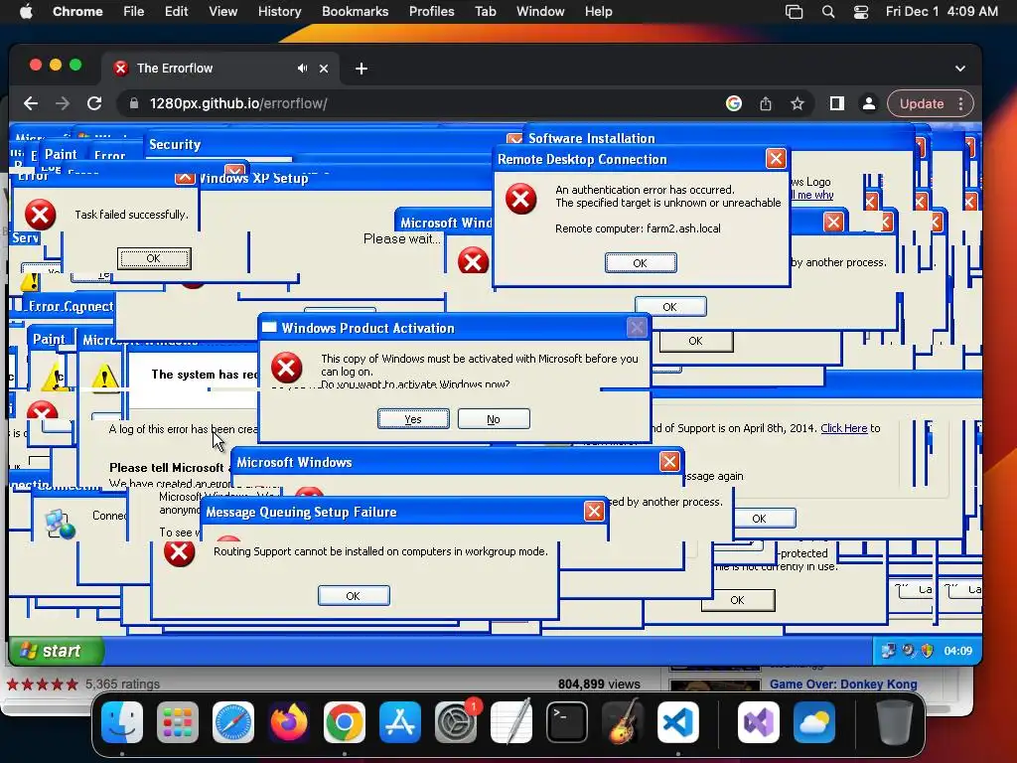Open the History menu
The height and width of the screenshot is (763, 1017).
click(x=279, y=11)
